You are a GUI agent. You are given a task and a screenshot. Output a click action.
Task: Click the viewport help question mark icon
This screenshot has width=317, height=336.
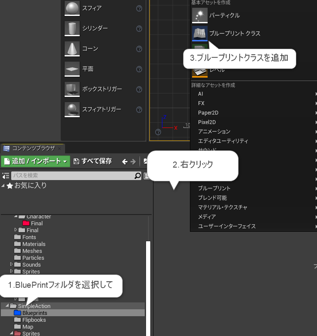pyautogui.click(x=158, y=132)
